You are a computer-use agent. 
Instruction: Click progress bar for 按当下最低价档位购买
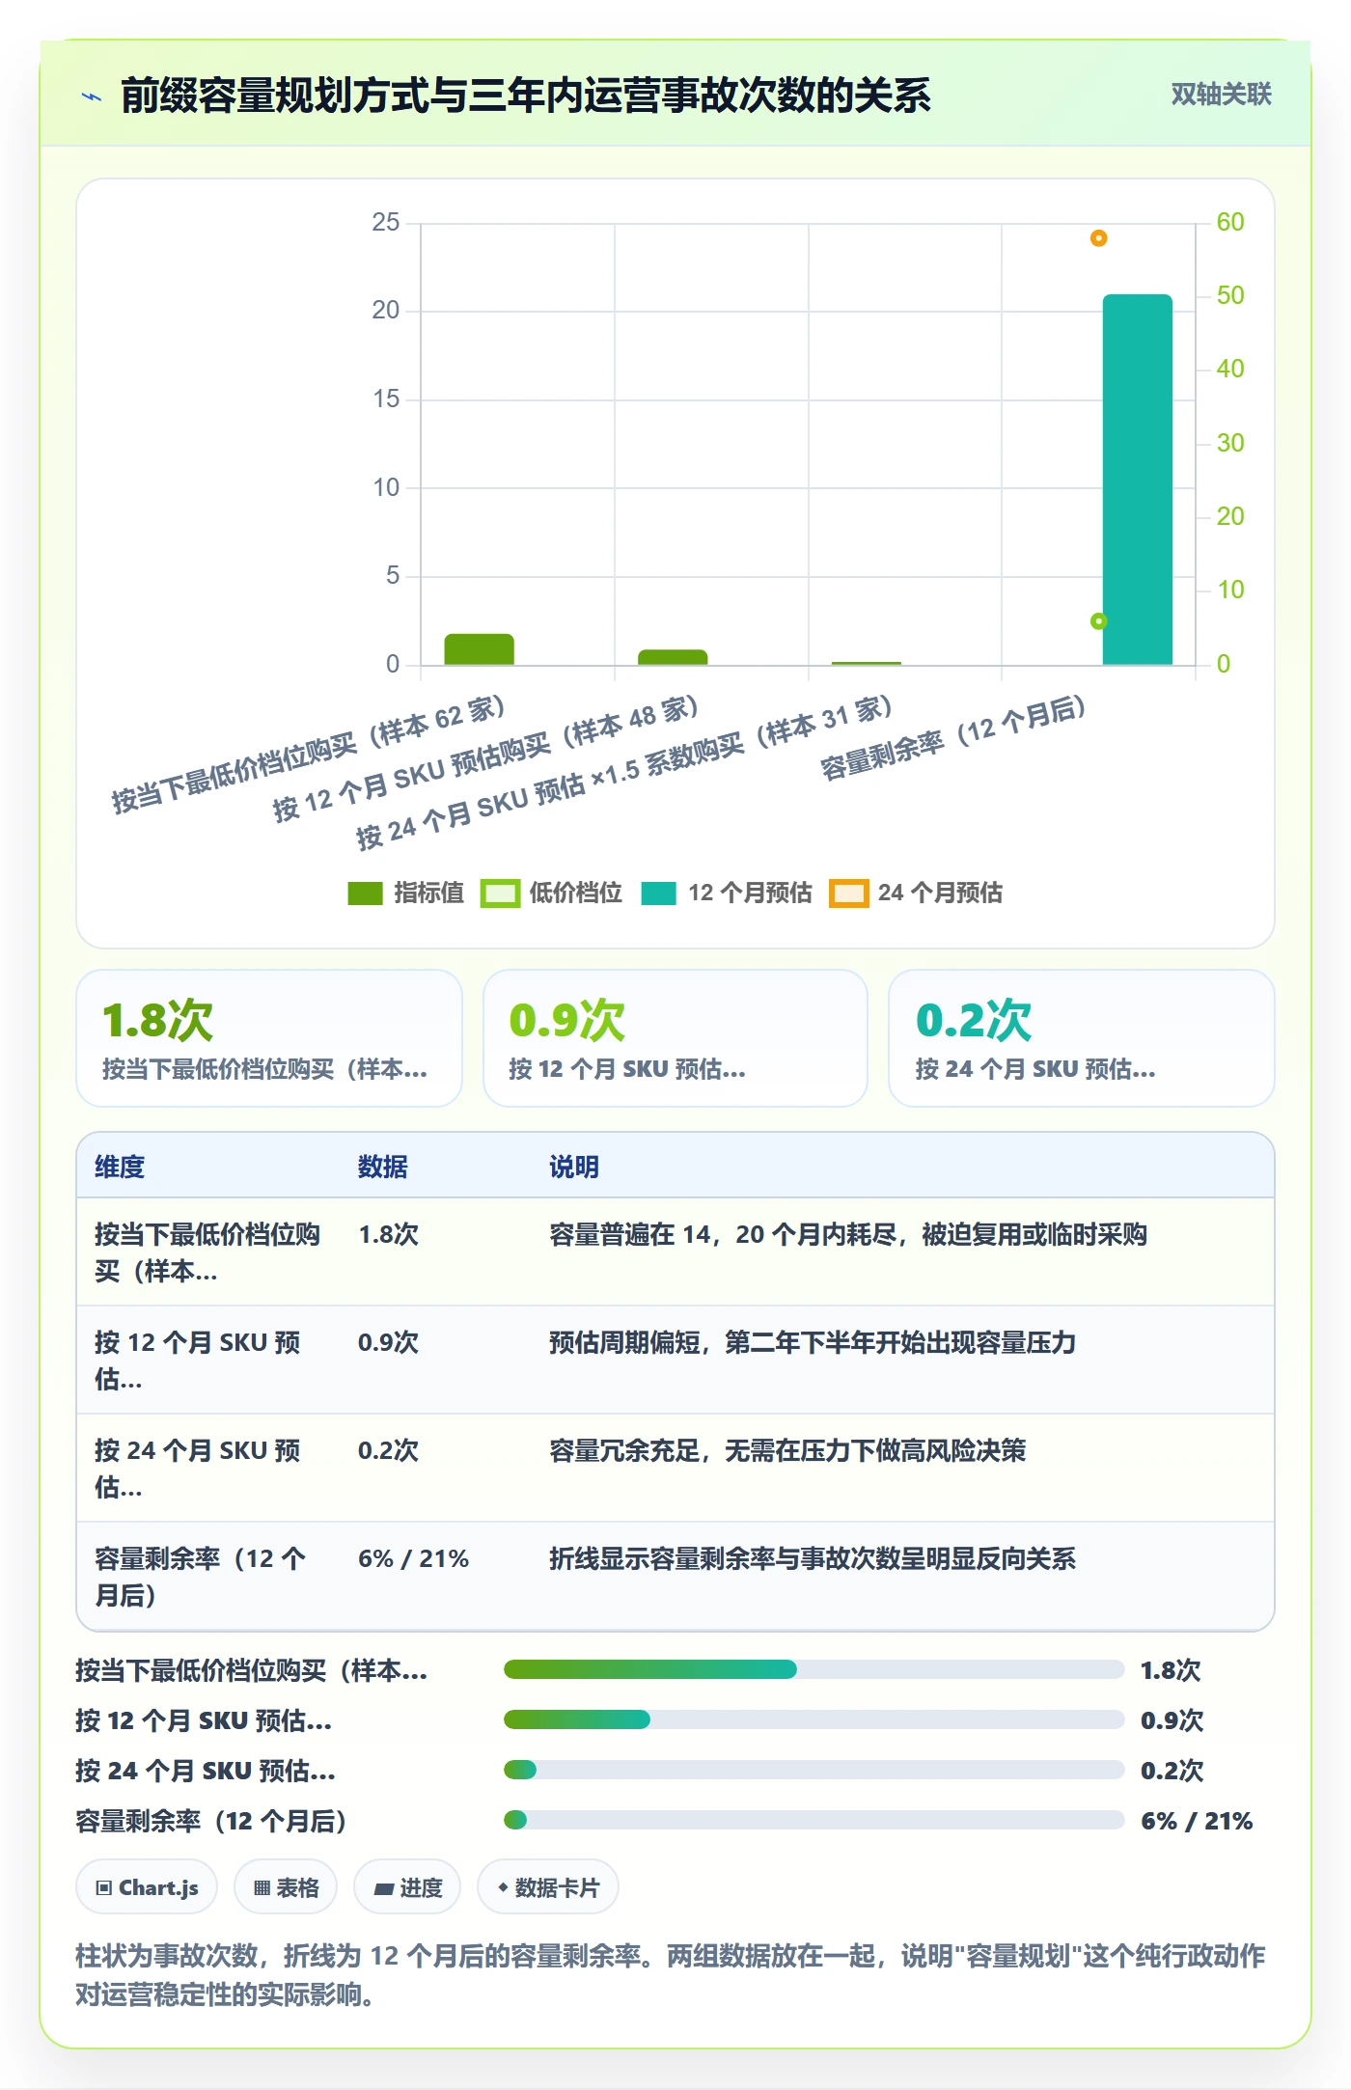[813, 1669]
